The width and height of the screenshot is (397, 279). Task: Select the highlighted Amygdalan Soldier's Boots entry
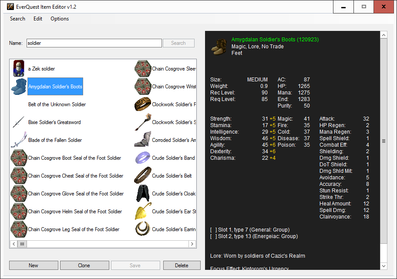coord(55,87)
